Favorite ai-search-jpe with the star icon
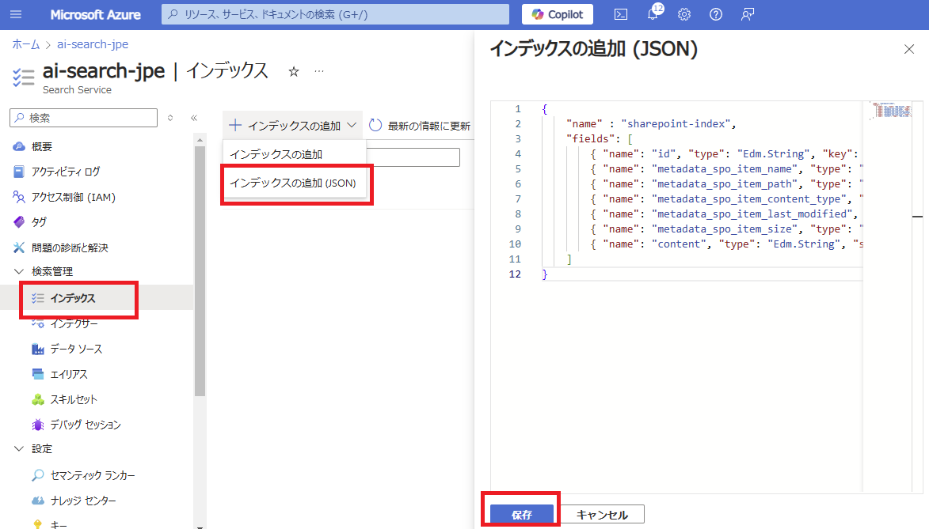 pos(294,72)
